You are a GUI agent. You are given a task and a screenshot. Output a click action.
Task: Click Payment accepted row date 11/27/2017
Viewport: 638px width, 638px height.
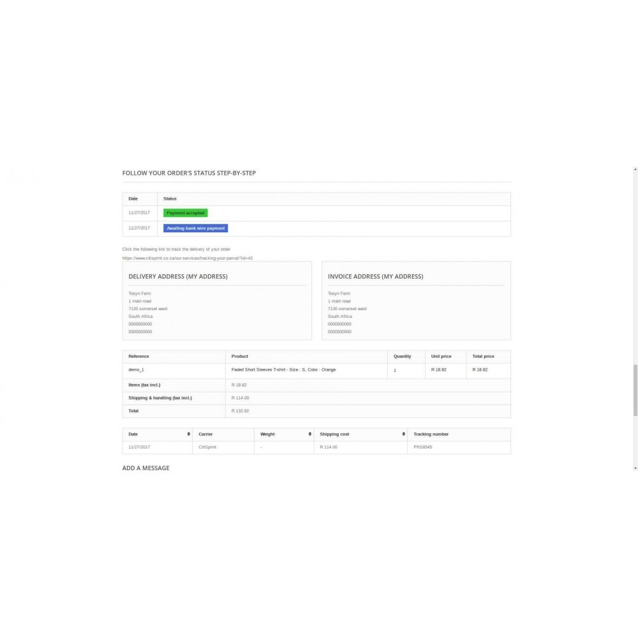click(139, 213)
